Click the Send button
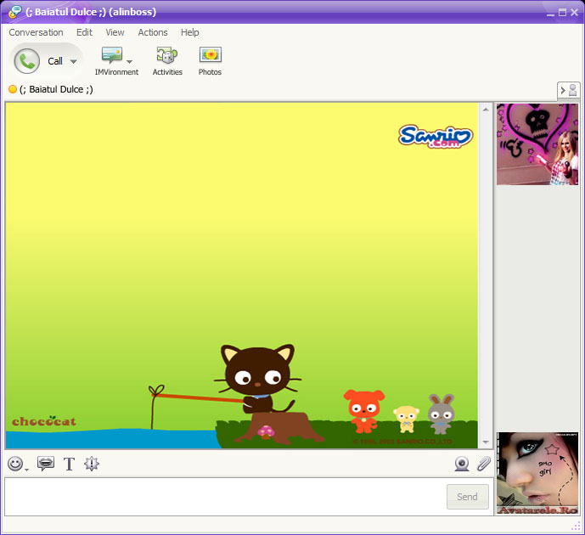Screen dimensions: 585x535 click(468, 497)
